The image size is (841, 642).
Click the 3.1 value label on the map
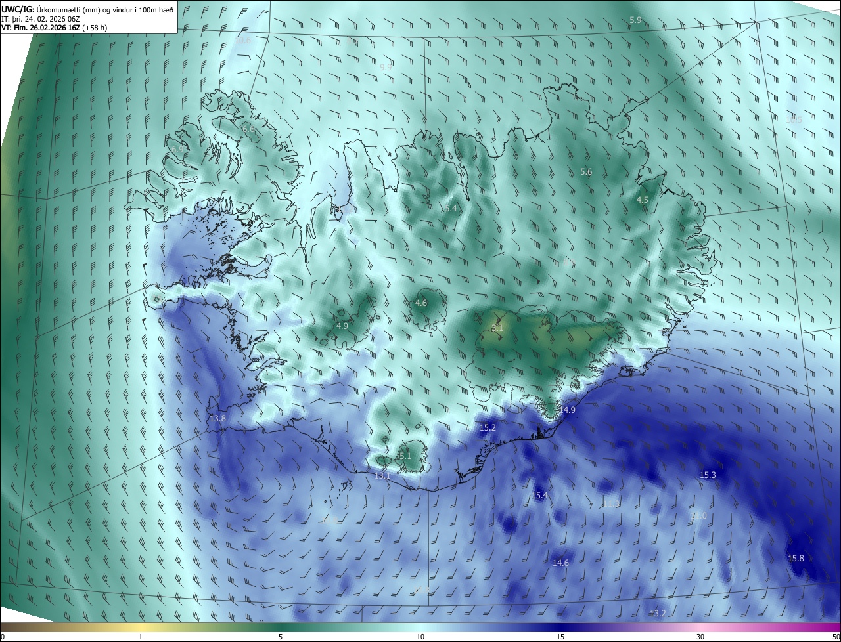pyautogui.click(x=497, y=328)
